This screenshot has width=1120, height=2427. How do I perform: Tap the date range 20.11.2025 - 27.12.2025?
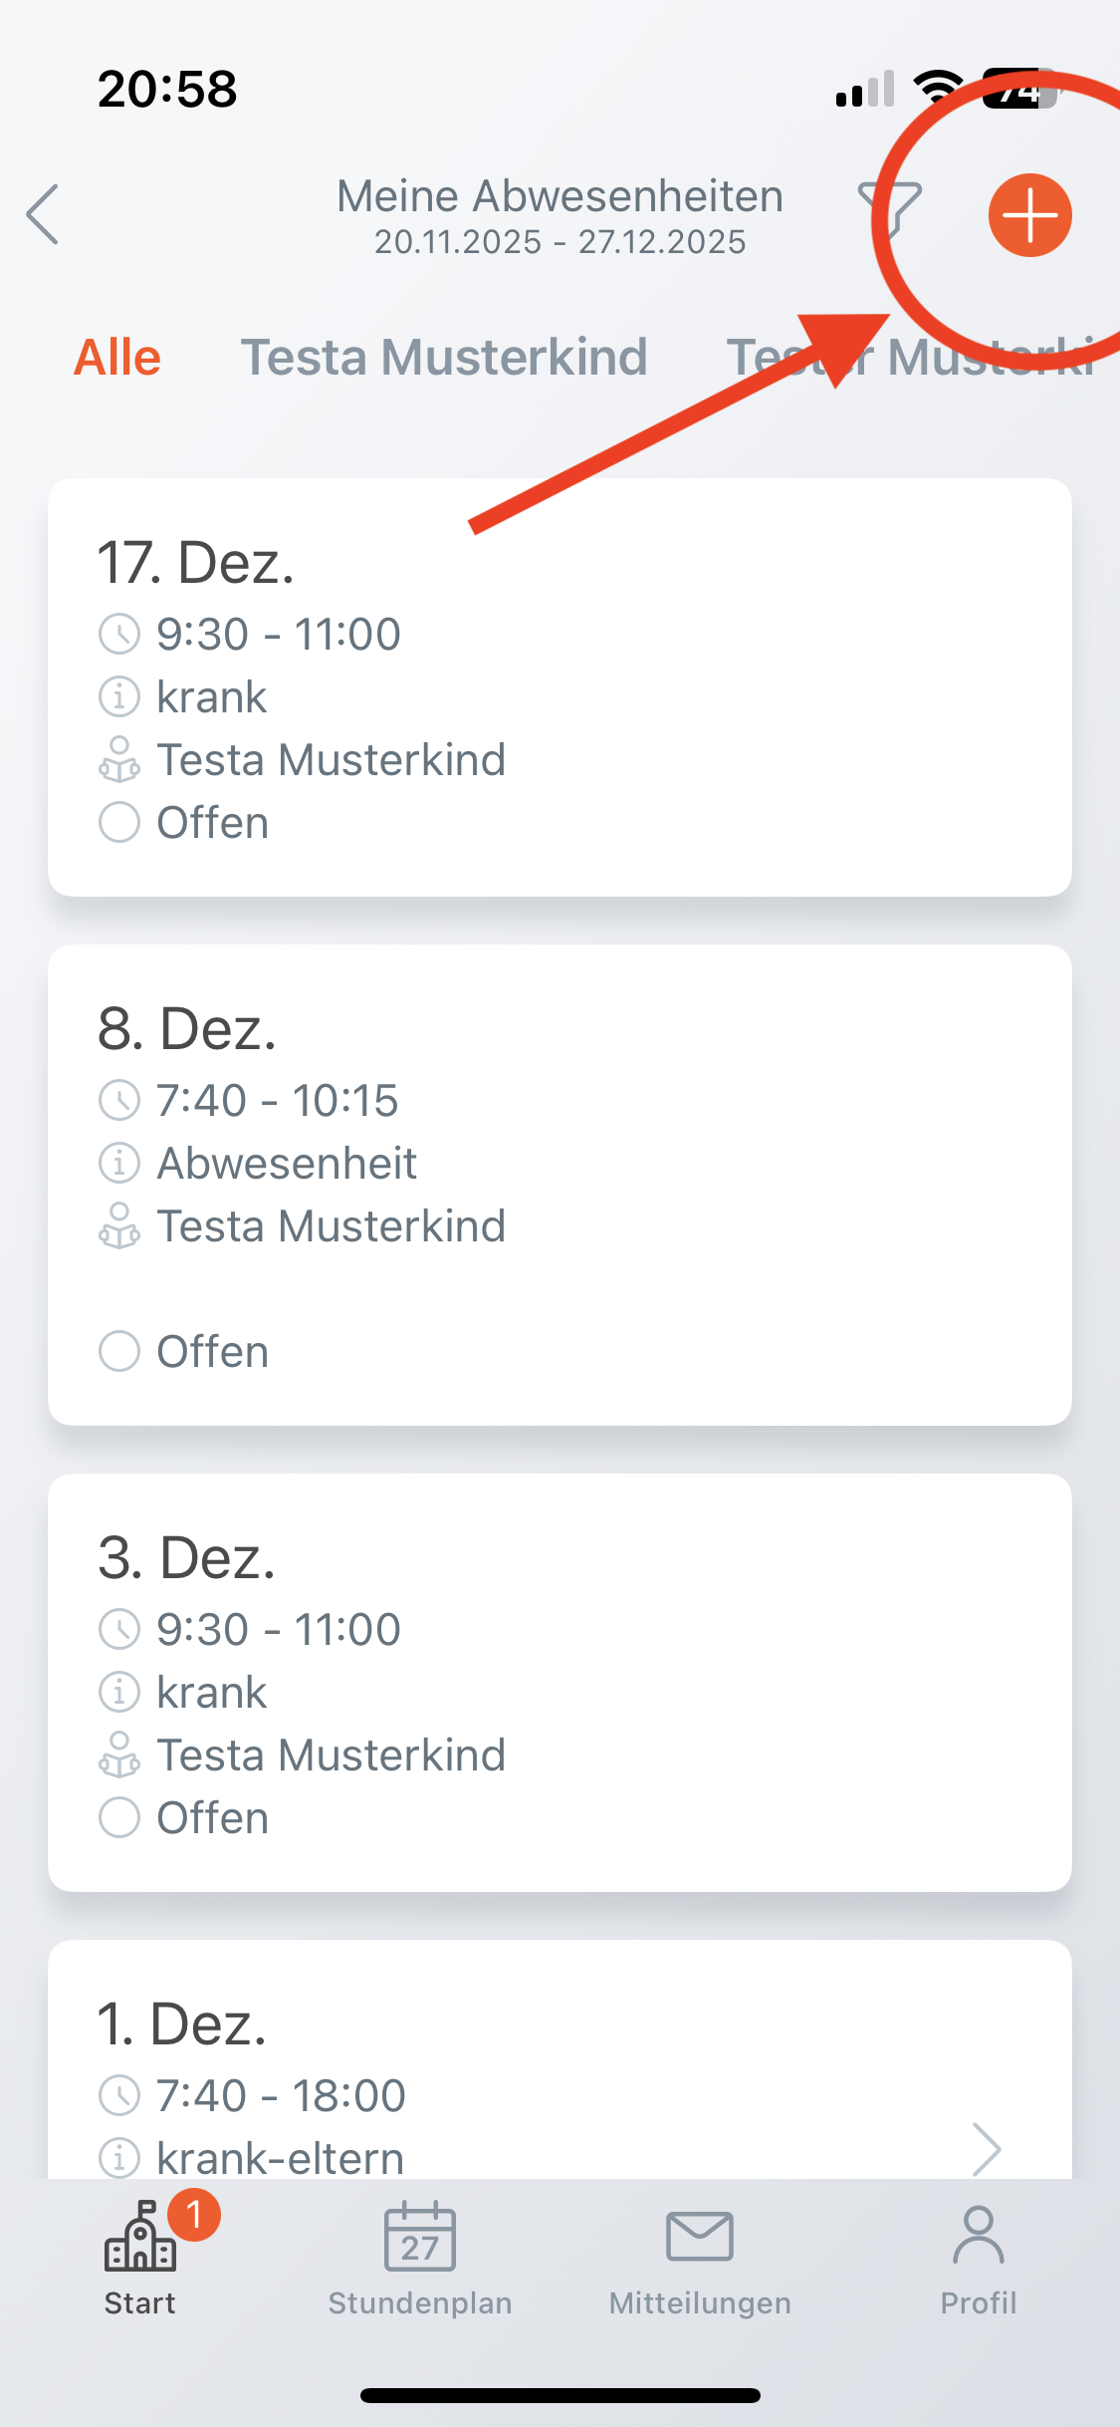pos(560,242)
